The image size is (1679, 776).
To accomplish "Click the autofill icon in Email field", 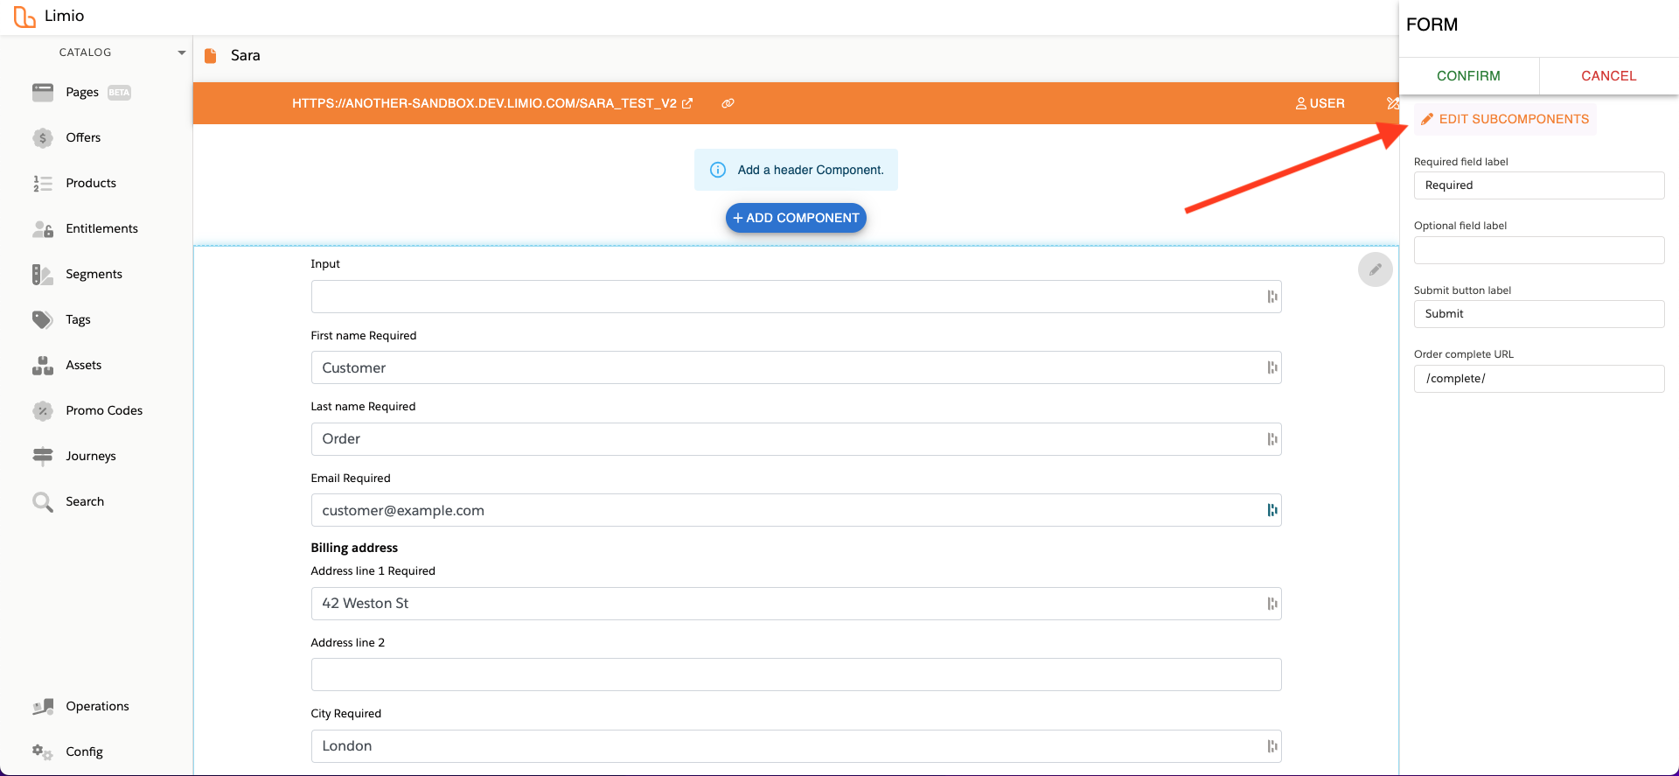I will tap(1272, 510).
